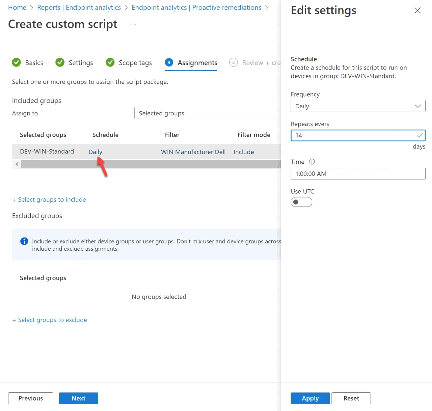Open Endpoint analytics | Proactive remediations breadcrumb
The height and width of the screenshot is (411, 432).
[x=196, y=7]
